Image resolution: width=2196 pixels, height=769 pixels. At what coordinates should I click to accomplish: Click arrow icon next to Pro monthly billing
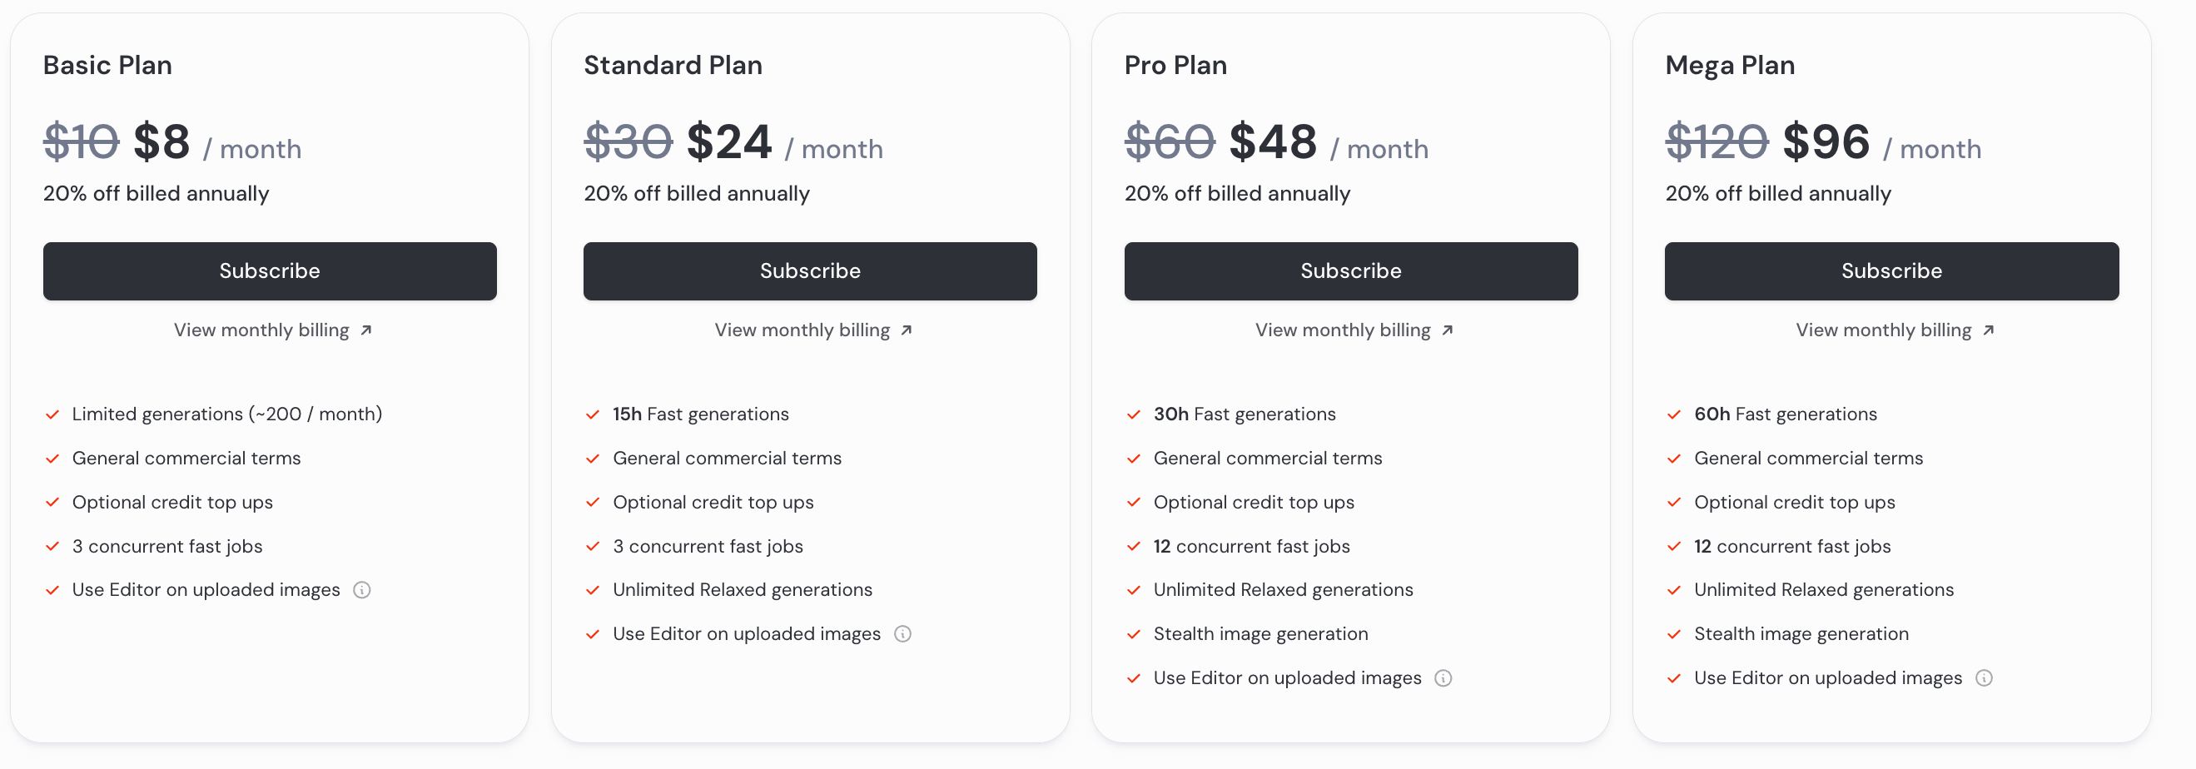click(1448, 330)
